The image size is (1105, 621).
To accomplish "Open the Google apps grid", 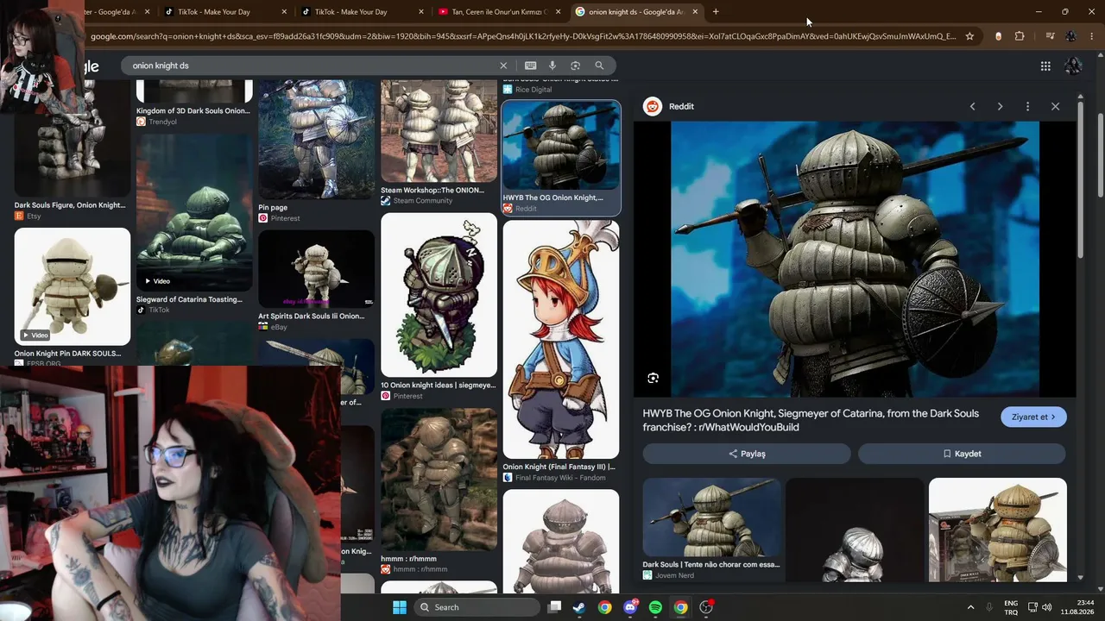I will [x=1045, y=66].
